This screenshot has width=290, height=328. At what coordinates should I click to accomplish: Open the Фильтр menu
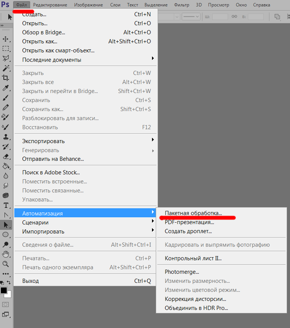182,5
